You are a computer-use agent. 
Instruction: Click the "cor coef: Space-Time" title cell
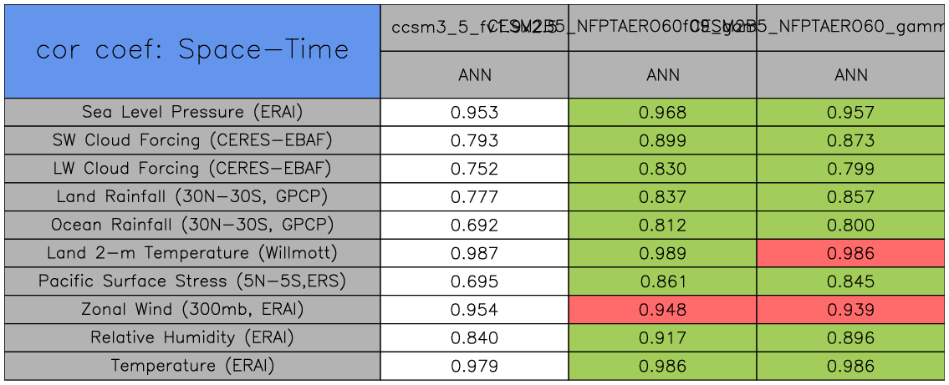(192, 51)
